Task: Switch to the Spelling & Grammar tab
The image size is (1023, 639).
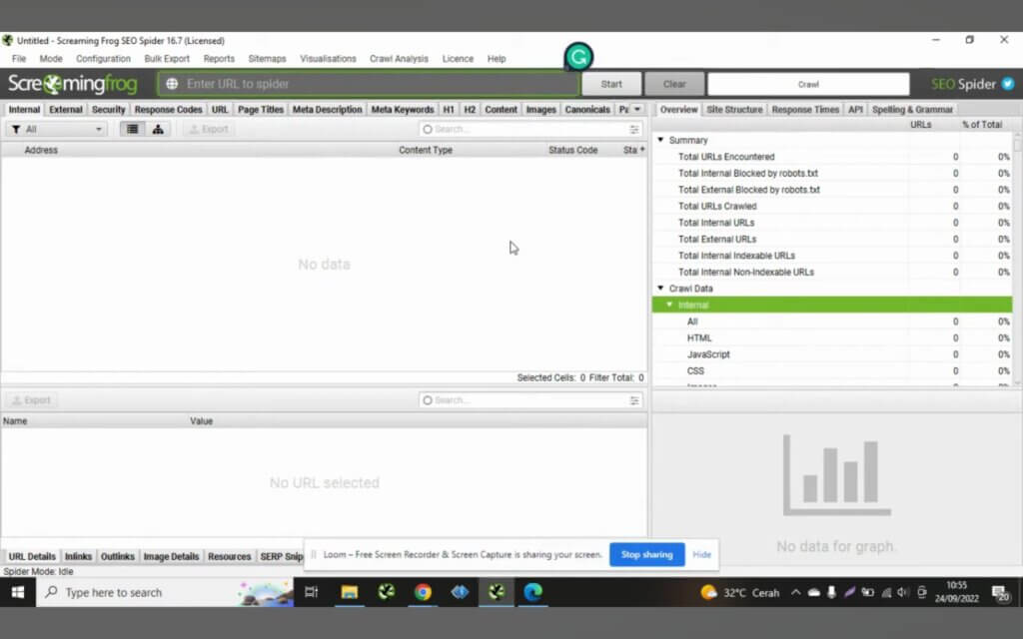Action: [x=912, y=109]
